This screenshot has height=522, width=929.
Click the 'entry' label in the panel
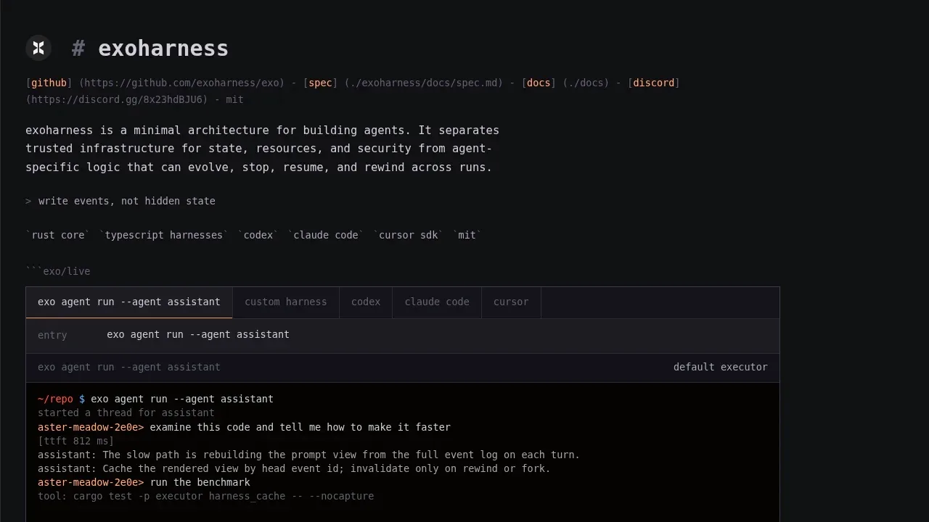(x=52, y=335)
